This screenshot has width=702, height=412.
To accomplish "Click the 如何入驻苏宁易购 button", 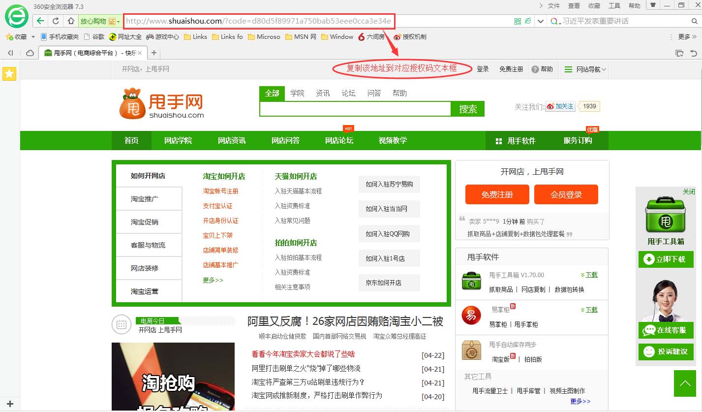I will coord(389,185).
